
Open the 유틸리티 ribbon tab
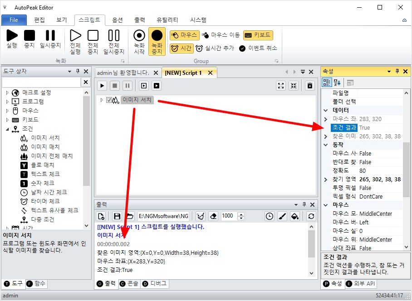[x=167, y=20]
